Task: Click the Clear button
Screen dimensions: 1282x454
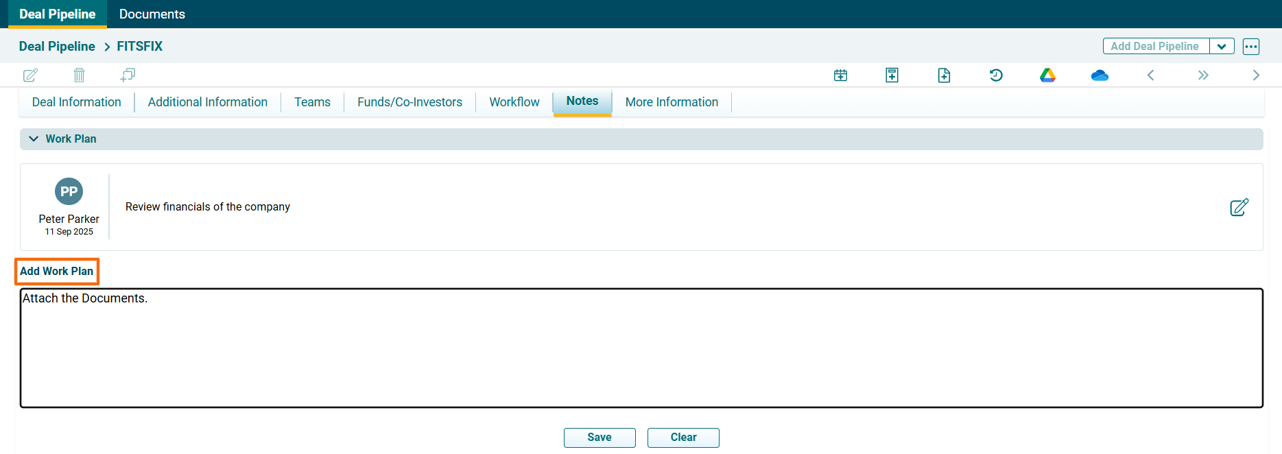Action: point(683,438)
